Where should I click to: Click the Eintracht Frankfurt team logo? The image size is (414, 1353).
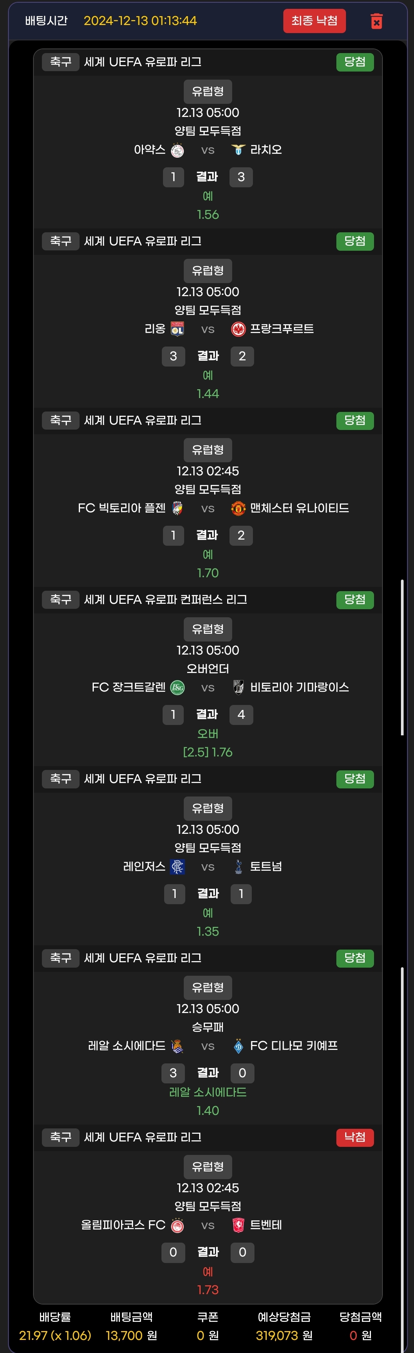[238, 329]
